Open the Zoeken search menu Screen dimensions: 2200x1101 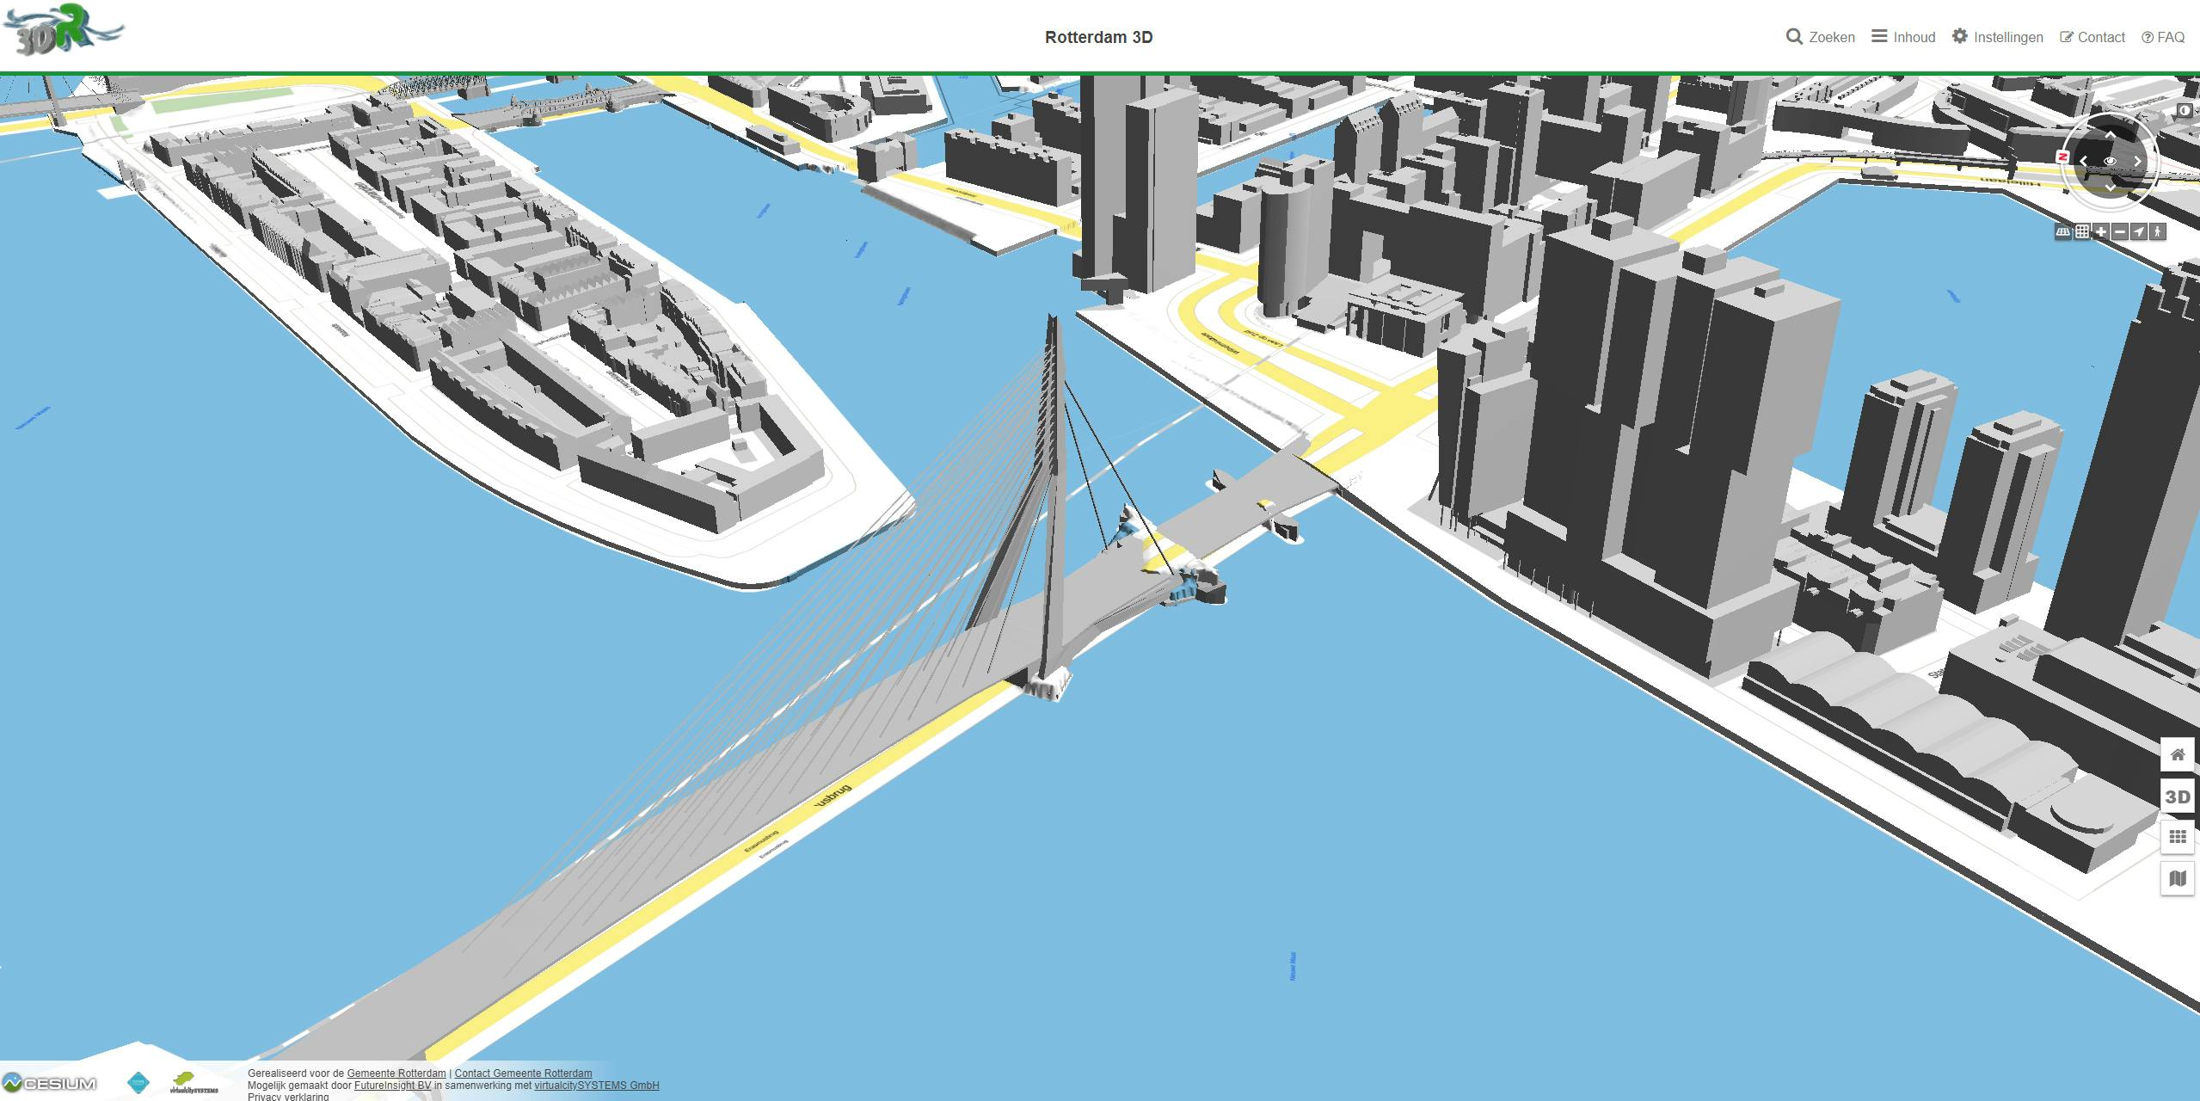pyautogui.click(x=1820, y=37)
